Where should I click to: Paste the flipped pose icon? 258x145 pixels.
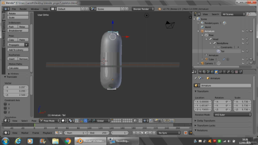tap(173, 121)
